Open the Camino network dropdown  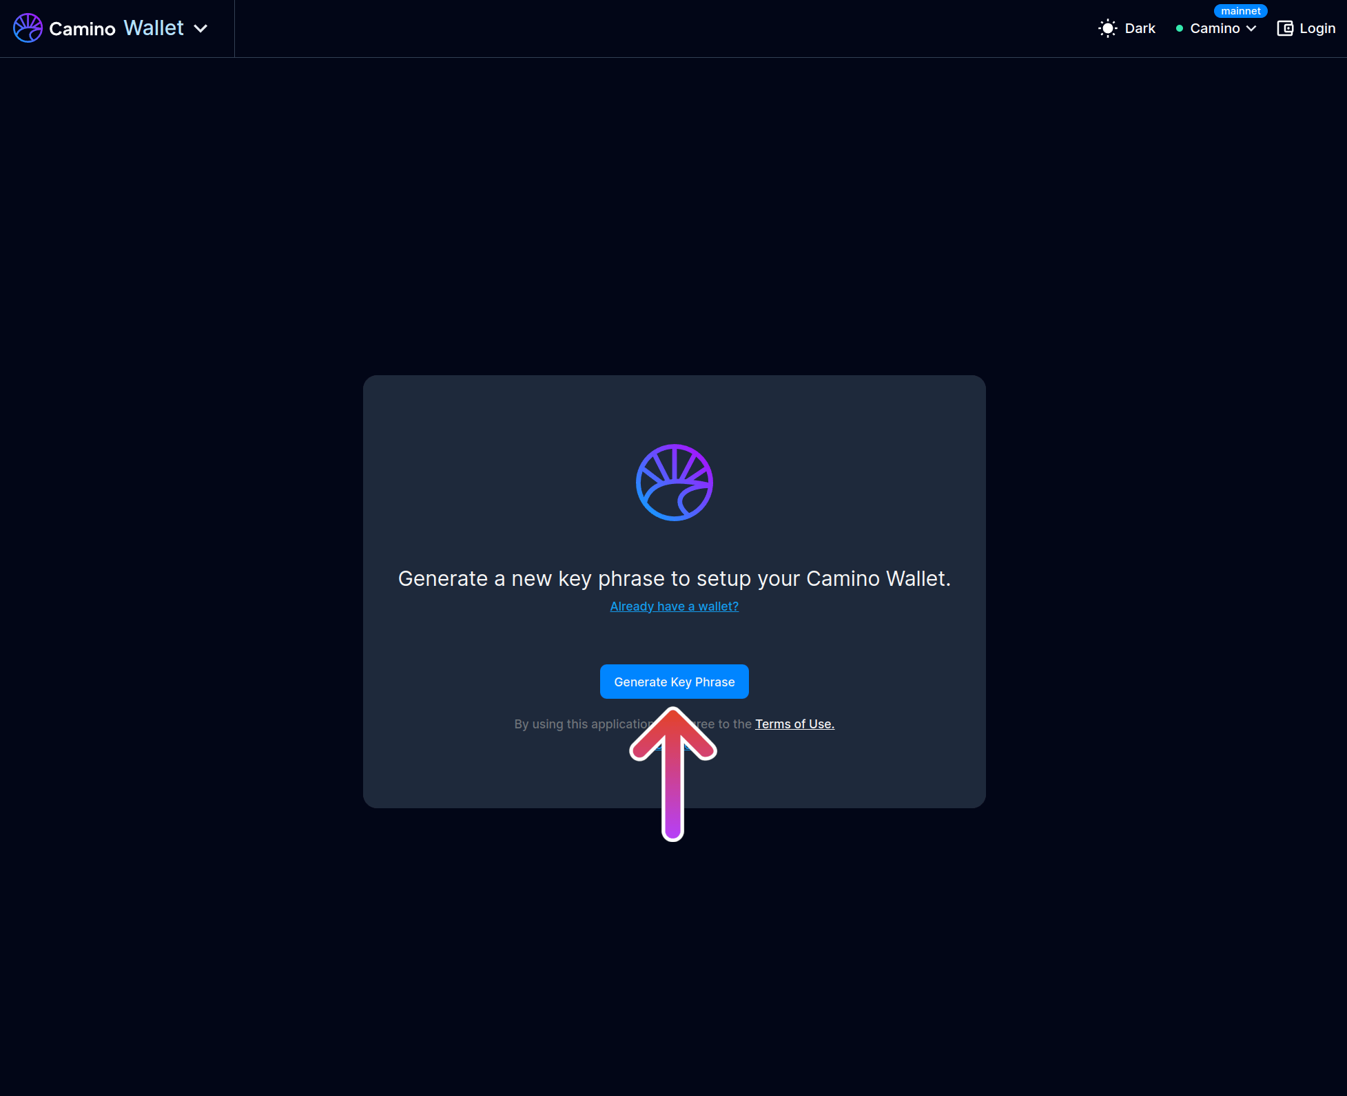1215,28
